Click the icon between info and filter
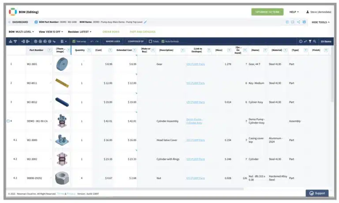Image resolution: width=339 pixels, height=203 pixels. (305, 41)
